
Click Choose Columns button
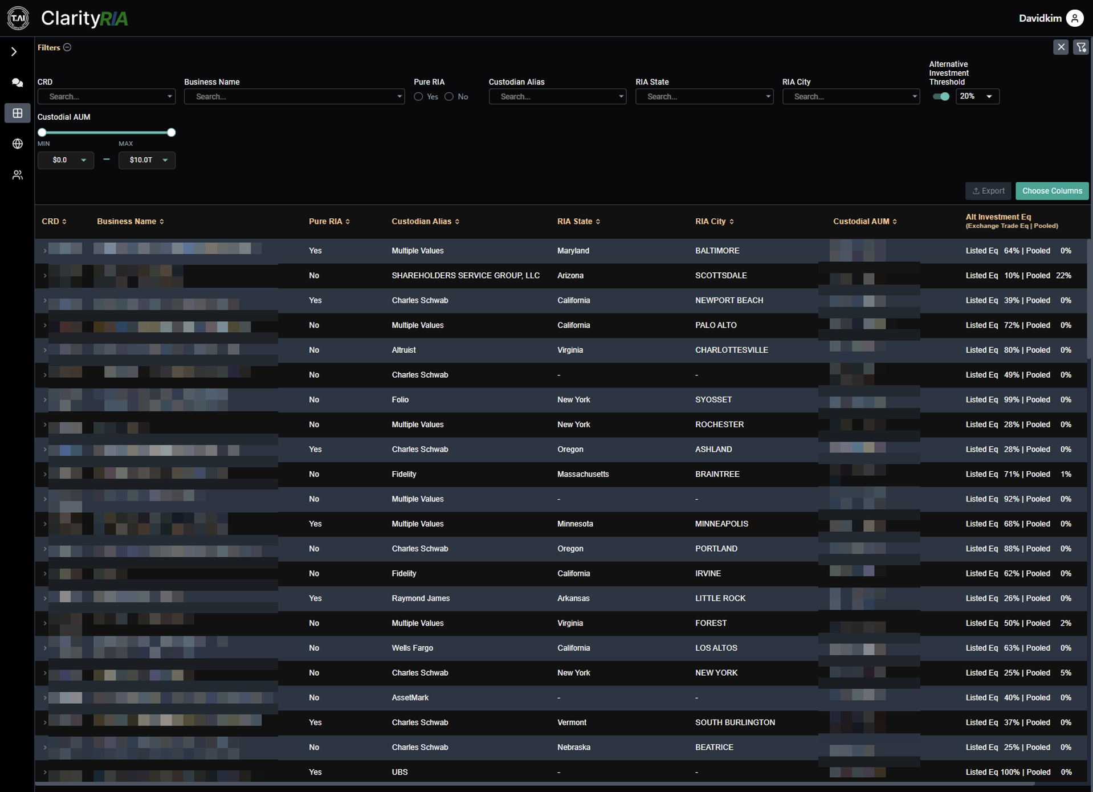pos(1052,191)
